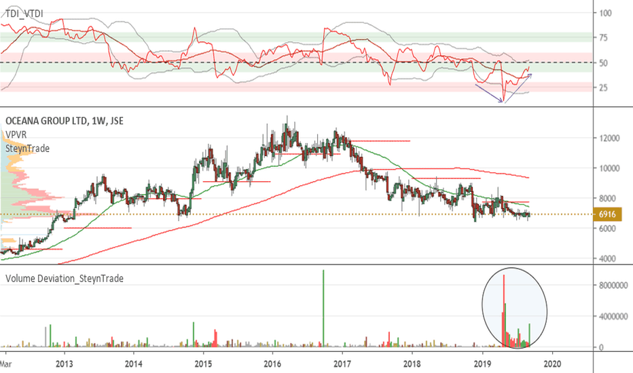Click the 6000 price axis label
Image resolution: width=633 pixels, height=373 pixels.
607,229
